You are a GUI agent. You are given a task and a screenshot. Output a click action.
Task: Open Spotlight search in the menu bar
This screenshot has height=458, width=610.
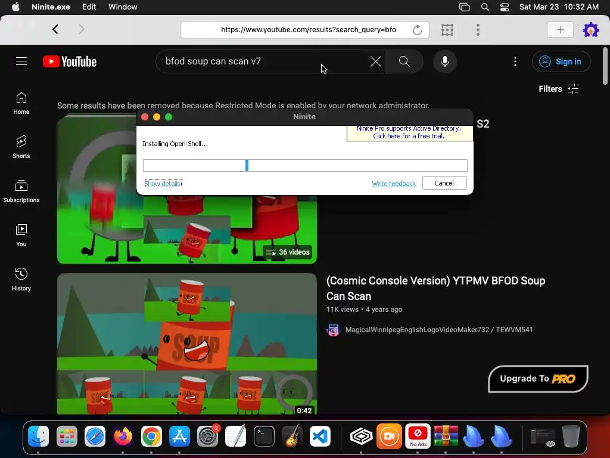[485, 7]
